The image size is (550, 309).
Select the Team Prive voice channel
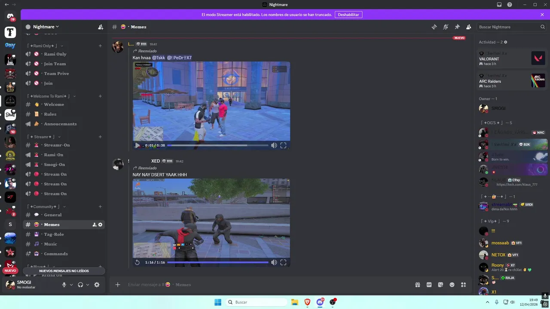coord(64,73)
